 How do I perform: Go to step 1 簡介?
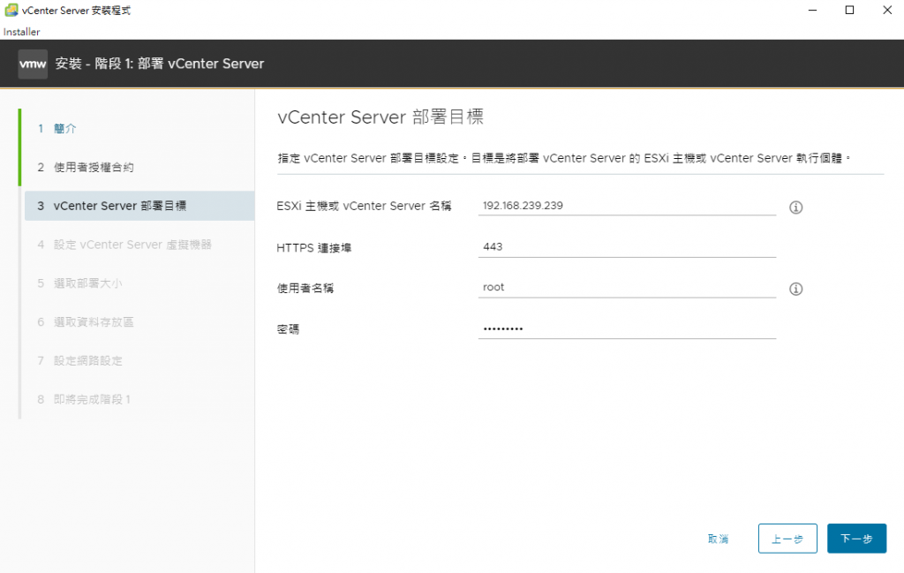point(64,129)
